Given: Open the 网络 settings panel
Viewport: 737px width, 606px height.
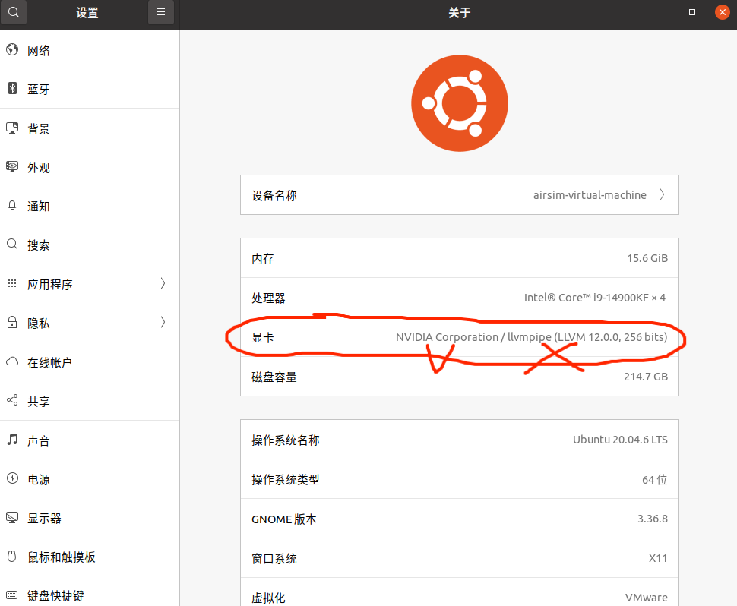Looking at the screenshot, I should (90, 50).
